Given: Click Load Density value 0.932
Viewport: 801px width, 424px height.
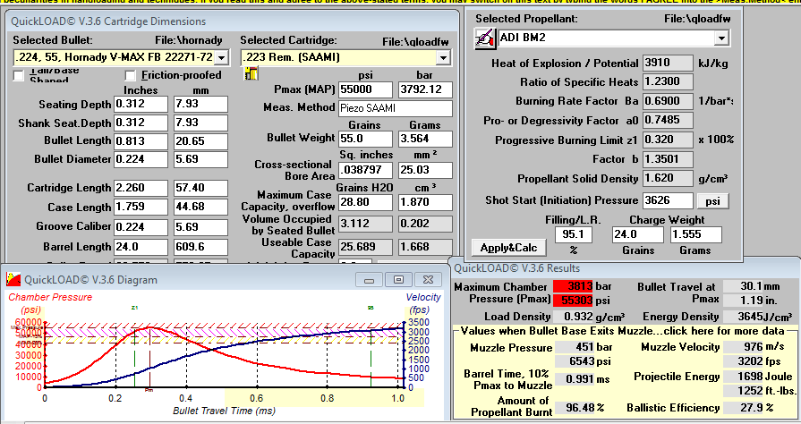Looking at the screenshot, I should pos(573,317).
